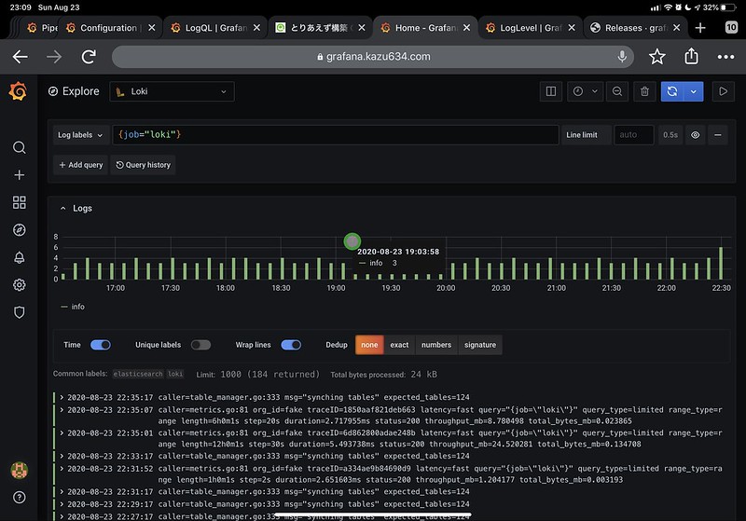Image resolution: width=746 pixels, height=521 pixels.
Task: Toggle query visibility eye icon
Action: (x=695, y=135)
